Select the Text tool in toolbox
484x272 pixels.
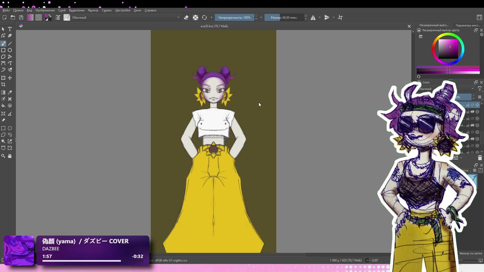[x=10, y=29]
